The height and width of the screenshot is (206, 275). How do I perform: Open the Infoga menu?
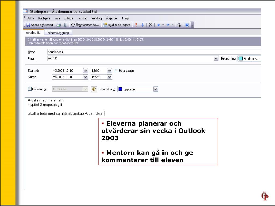click(69, 18)
